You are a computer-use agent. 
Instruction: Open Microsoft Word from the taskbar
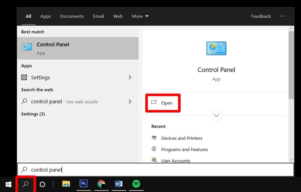click(119, 184)
